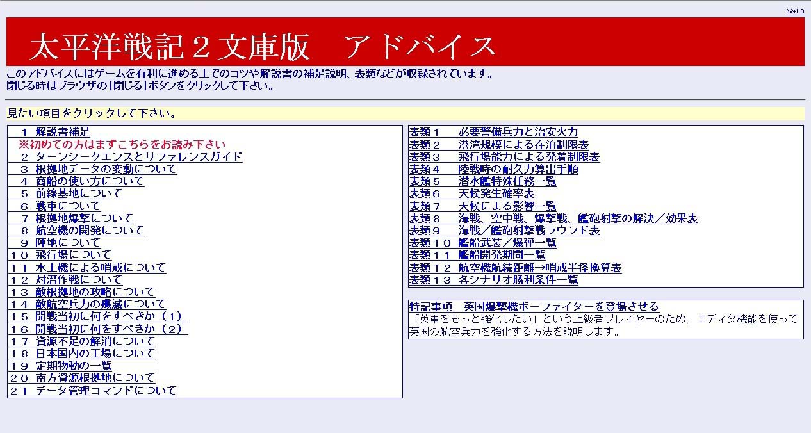The height and width of the screenshot is (433, 811).
Task: Open 表類１ 必要警備兵力と治安火力
Action: click(x=493, y=133)
